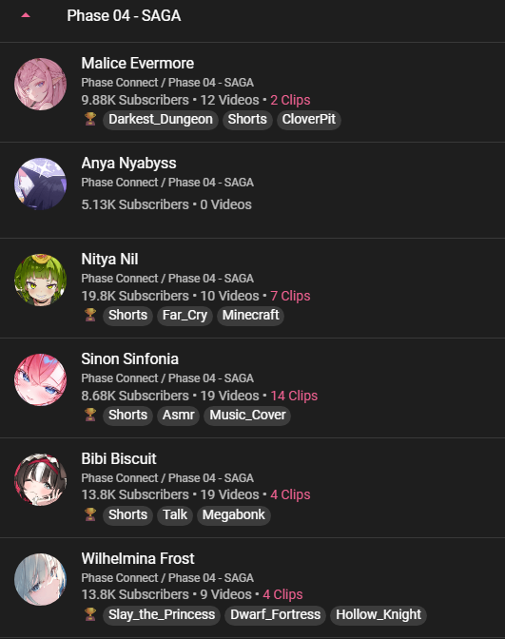The width and height of the screenshot is (505, 639).
Task: Select the Darkest_Dungeon topic tag
Action: (161, 120)
